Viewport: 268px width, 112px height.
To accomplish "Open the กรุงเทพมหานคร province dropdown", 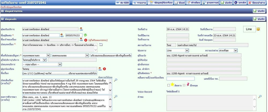I will pyautogui.click(x=36, y=55).
